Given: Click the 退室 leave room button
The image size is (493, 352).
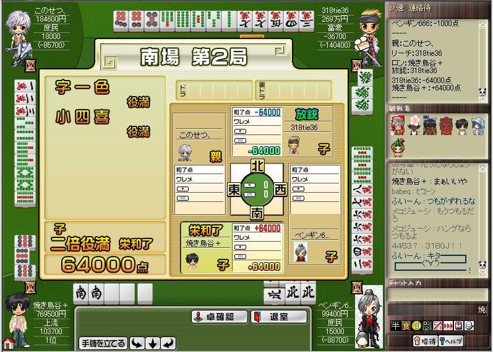Looking at the screenshot, I should click(x=279, y=317).
